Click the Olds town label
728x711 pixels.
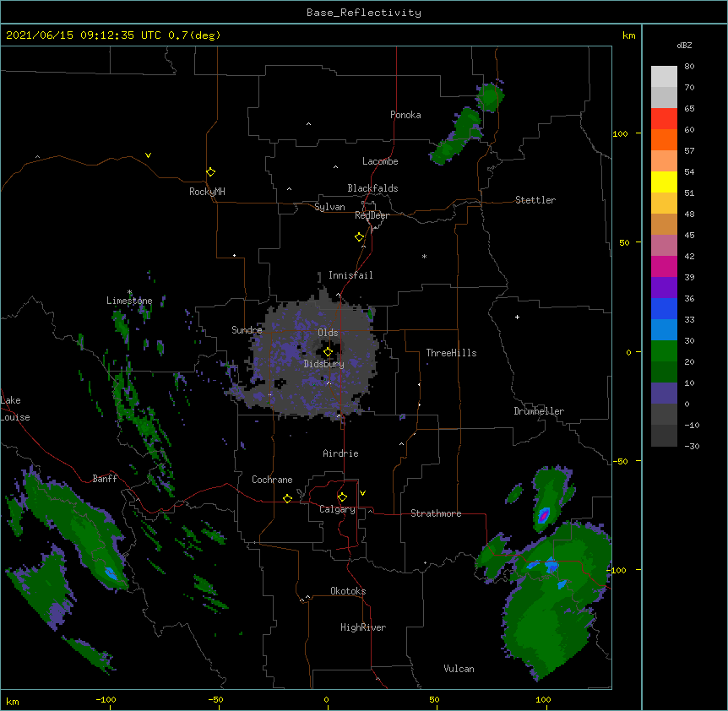coord(328,333)
